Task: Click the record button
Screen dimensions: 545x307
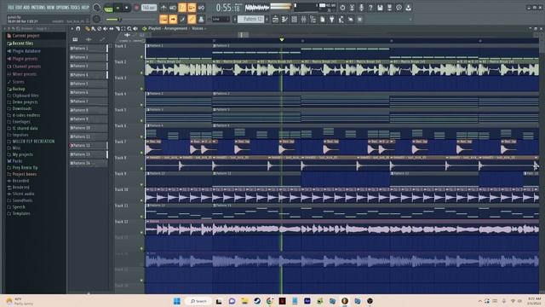Action: pyautogui.click(x=136, y=8)
